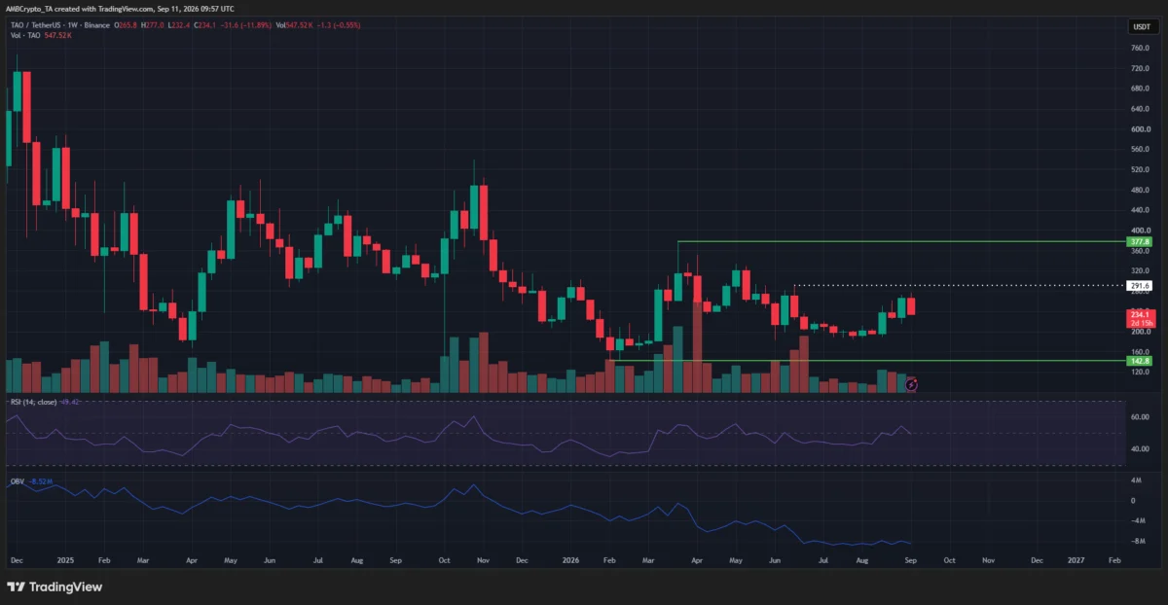Click the lightning bolt event icon

point(912,385)
